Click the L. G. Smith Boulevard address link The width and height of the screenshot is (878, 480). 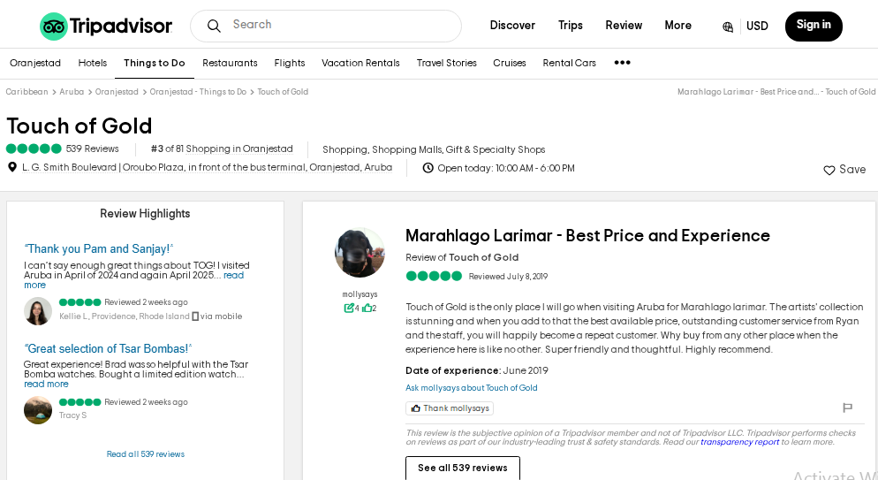[x=208, y=167]
